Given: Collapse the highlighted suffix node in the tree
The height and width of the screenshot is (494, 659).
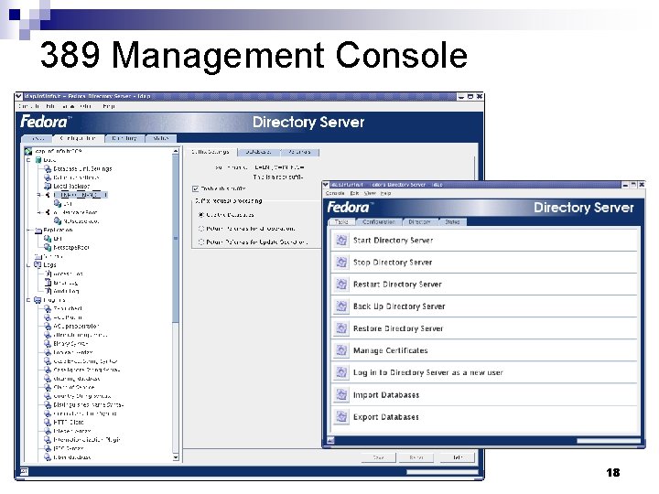Looking at the screenshot, I should [38, 195].
